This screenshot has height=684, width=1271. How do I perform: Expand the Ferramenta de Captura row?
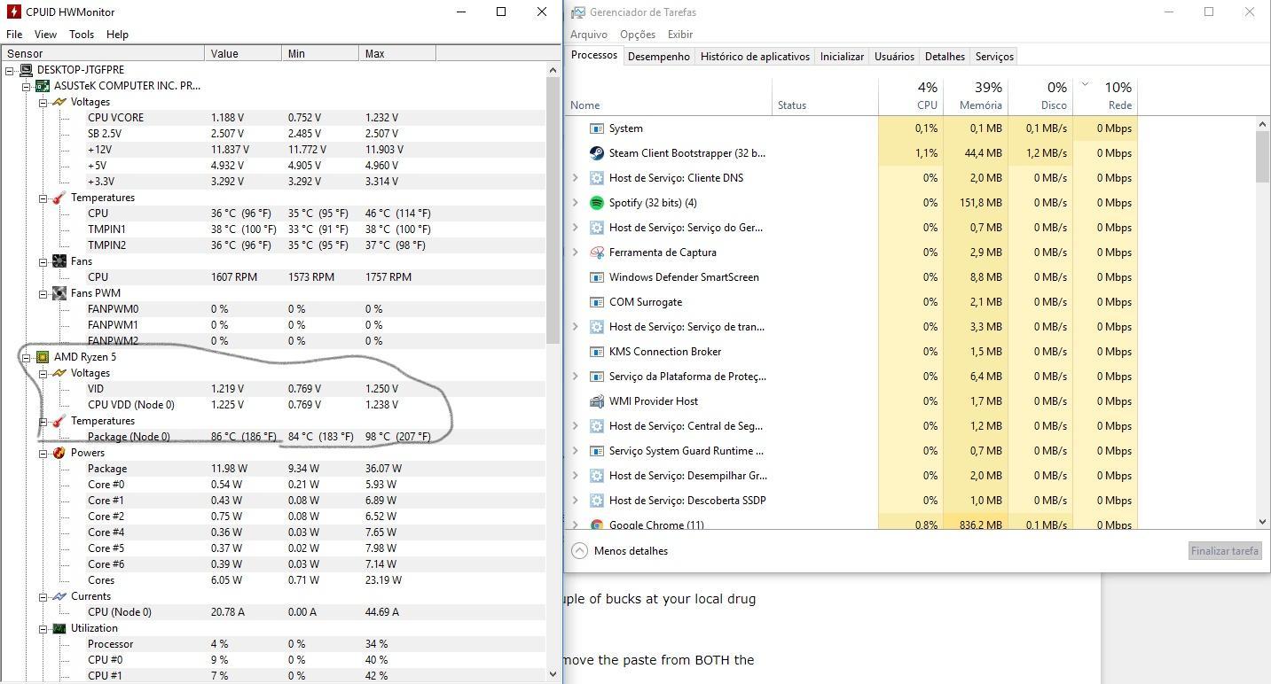pyautogui.click(x=575, y=253)
